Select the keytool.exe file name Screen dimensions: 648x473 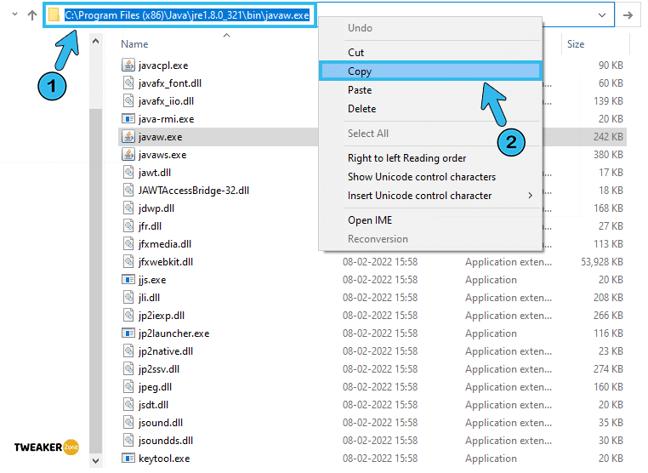click(164, 459)
